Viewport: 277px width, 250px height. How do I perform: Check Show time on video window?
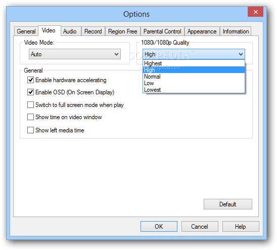click(x=30, y=117)
